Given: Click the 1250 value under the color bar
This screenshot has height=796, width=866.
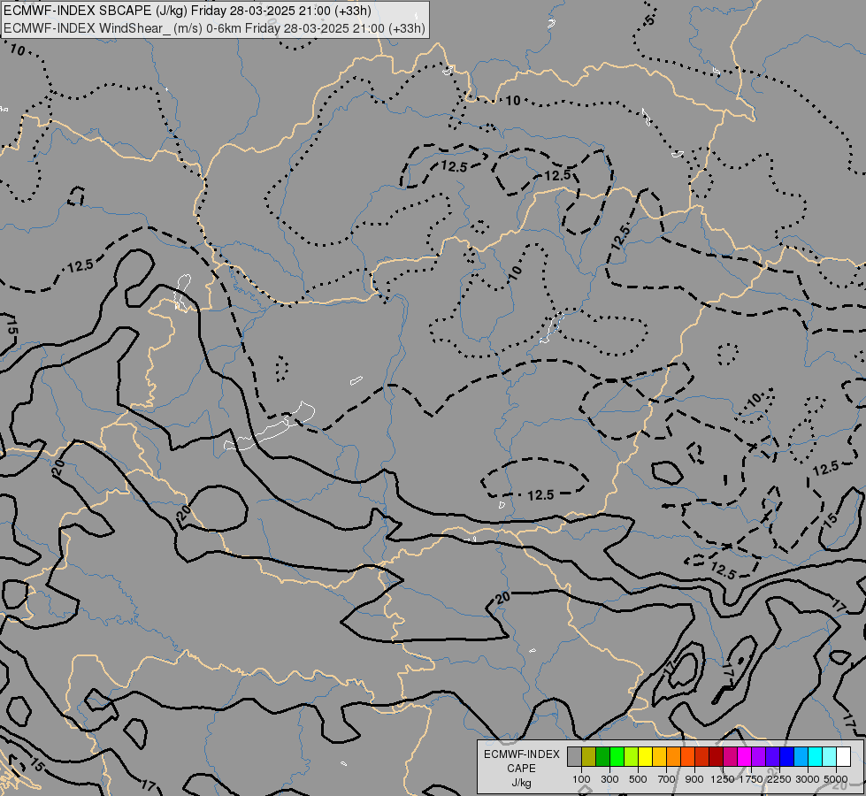Looking at the screenshot, I should (723, 779).
